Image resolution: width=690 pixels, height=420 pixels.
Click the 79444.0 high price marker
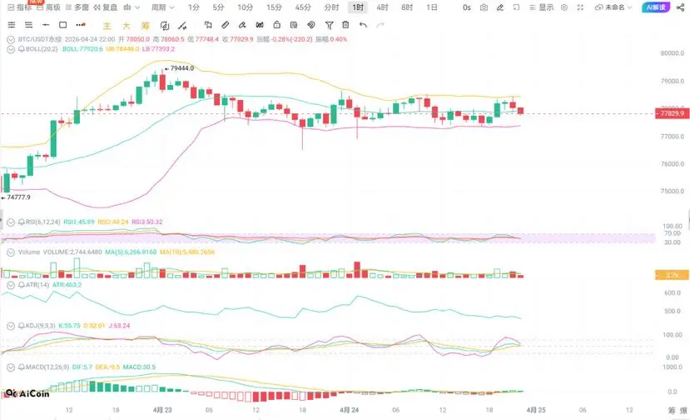click(x=181, y=68)
